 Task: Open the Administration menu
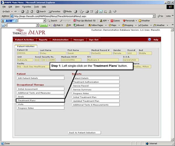pos(60,40)
